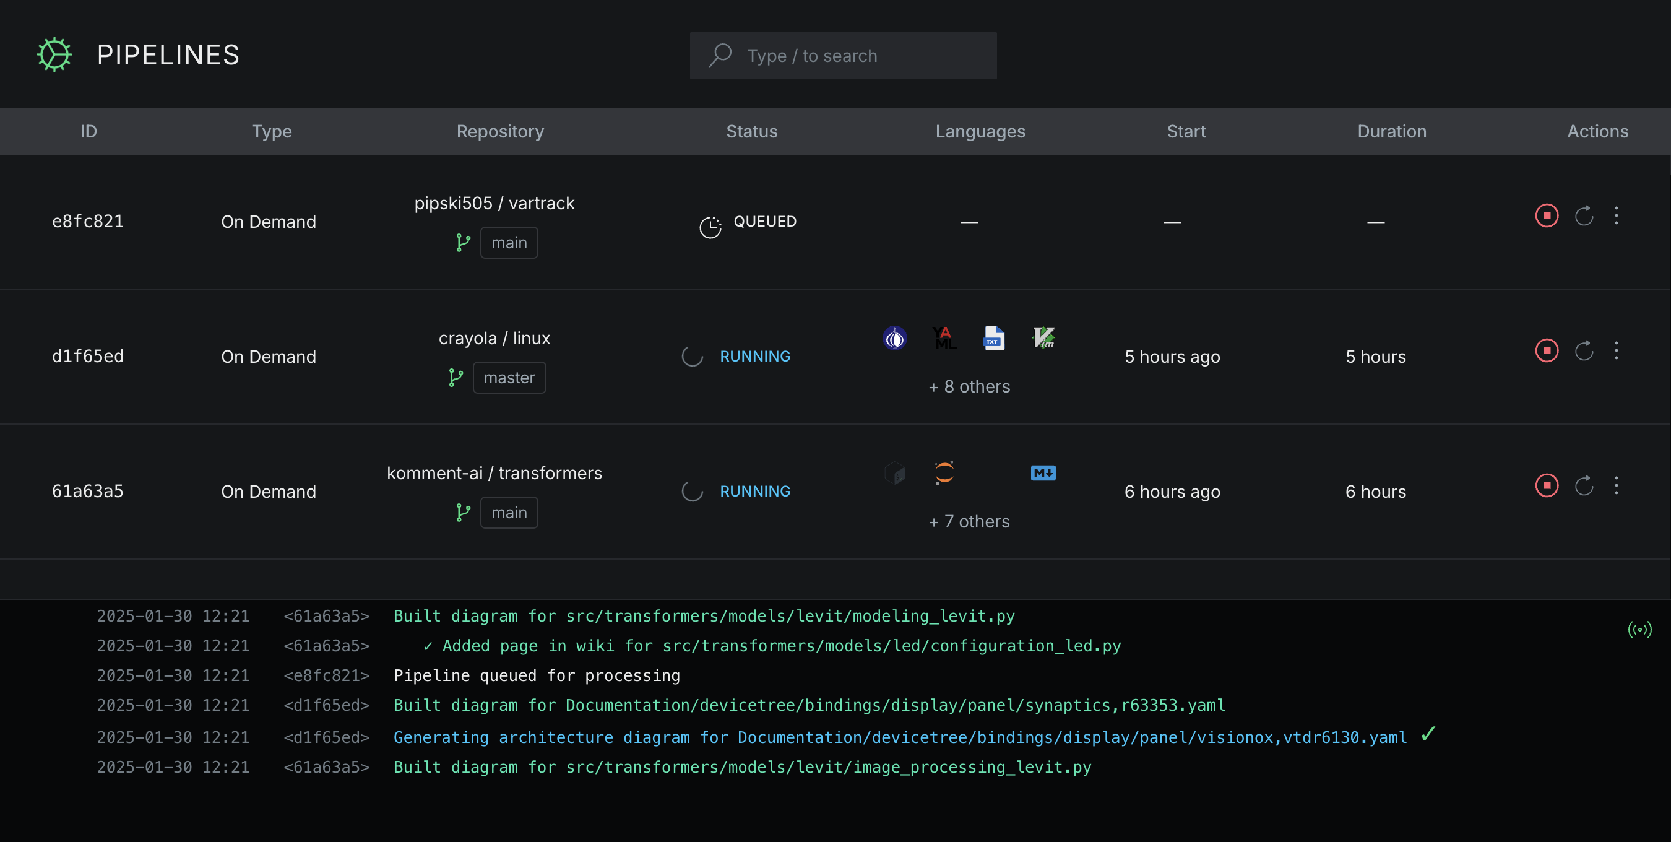Stop the running 61a63a5 pipeline

click(x=1547, y=485)
